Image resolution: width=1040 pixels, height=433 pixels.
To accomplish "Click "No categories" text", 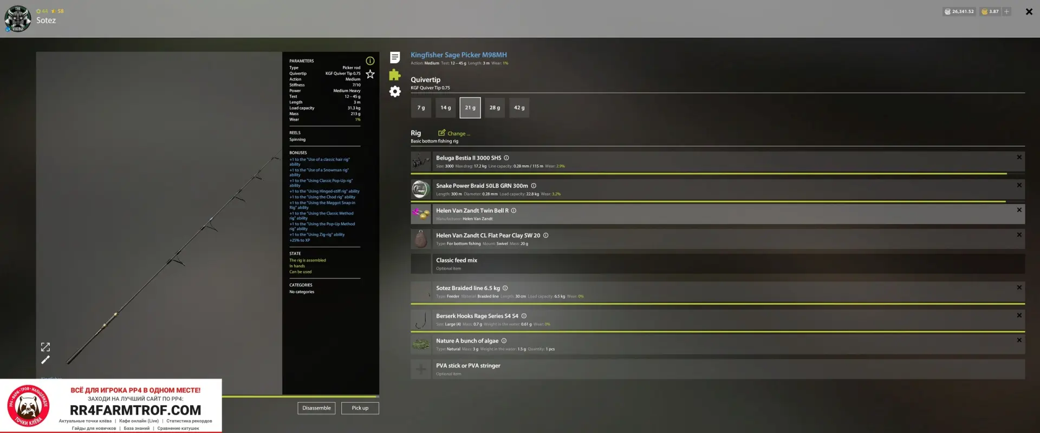I will pyautogui.click(x=302, y=292).
